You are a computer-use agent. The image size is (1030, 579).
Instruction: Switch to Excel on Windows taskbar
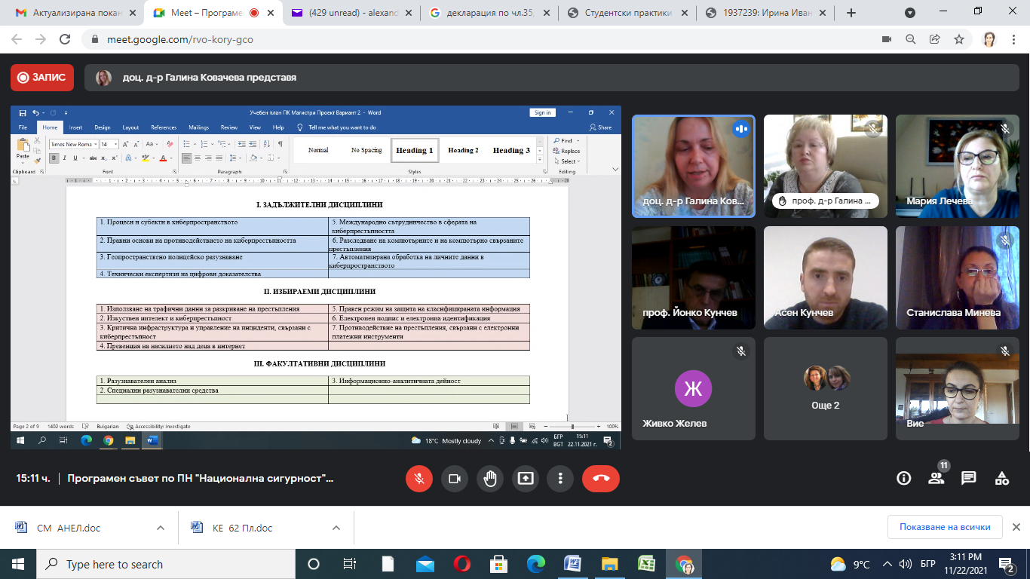point(647,564)
